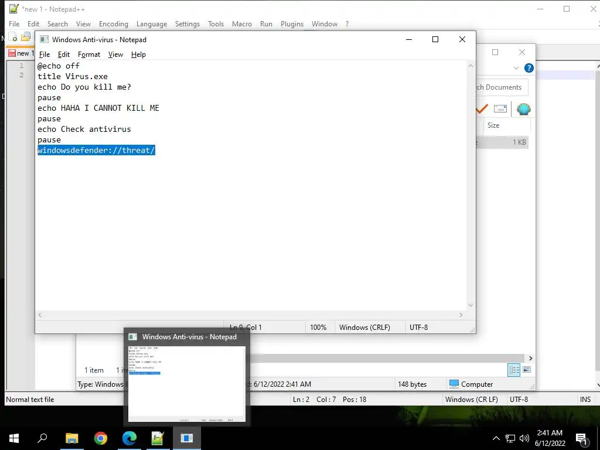Open the Notepad++ Encoding menu

point(113,23)
